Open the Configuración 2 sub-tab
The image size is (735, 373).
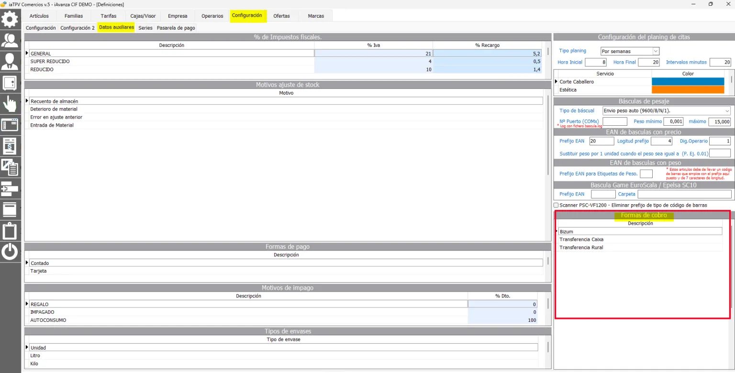78,28
